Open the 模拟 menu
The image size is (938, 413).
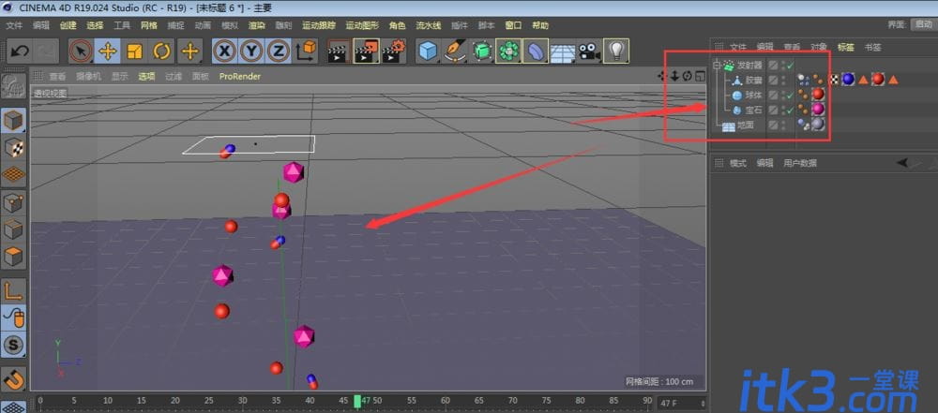click(x=230, y=25)
